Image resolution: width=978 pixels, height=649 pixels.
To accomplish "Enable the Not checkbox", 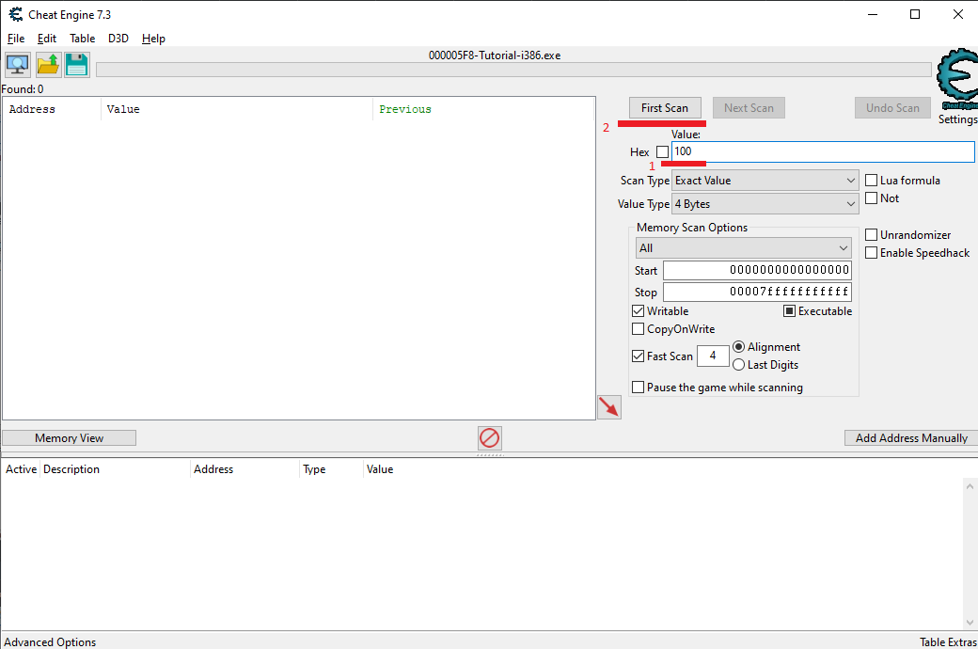I will pos(872,198).
